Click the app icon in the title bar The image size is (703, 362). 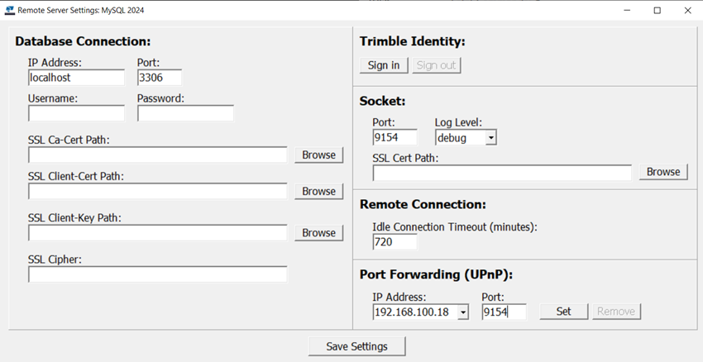coord(10,11)
